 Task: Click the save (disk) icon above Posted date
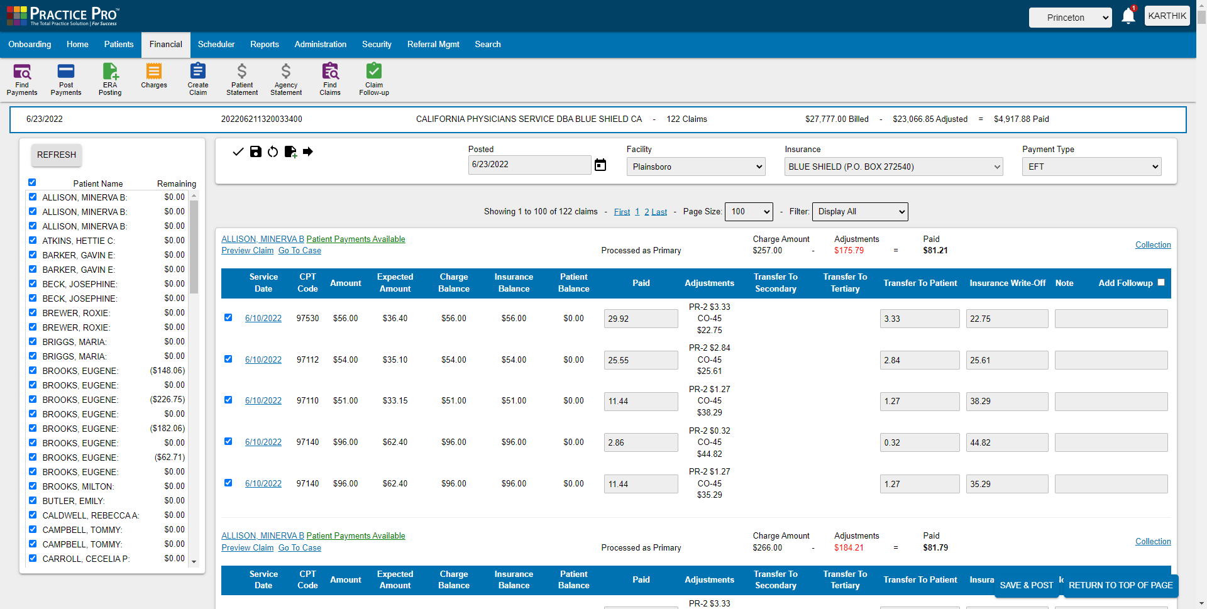255,151
